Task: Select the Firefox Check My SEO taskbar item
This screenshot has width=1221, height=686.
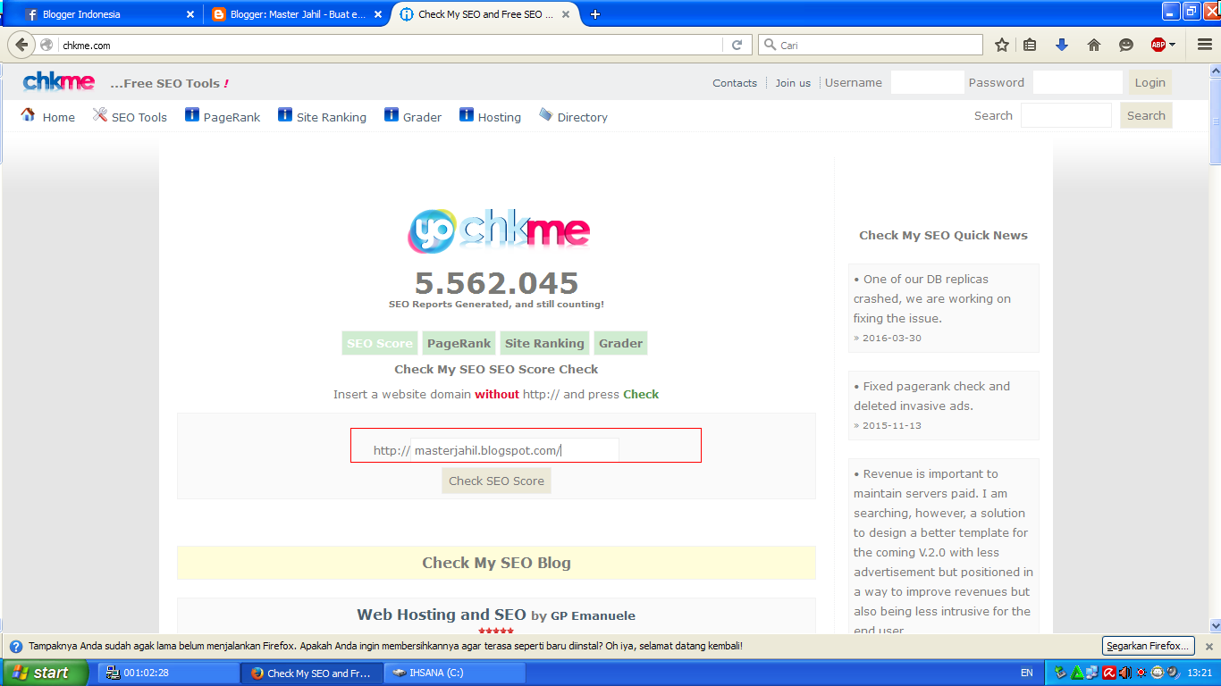Action: pos(311,673)
